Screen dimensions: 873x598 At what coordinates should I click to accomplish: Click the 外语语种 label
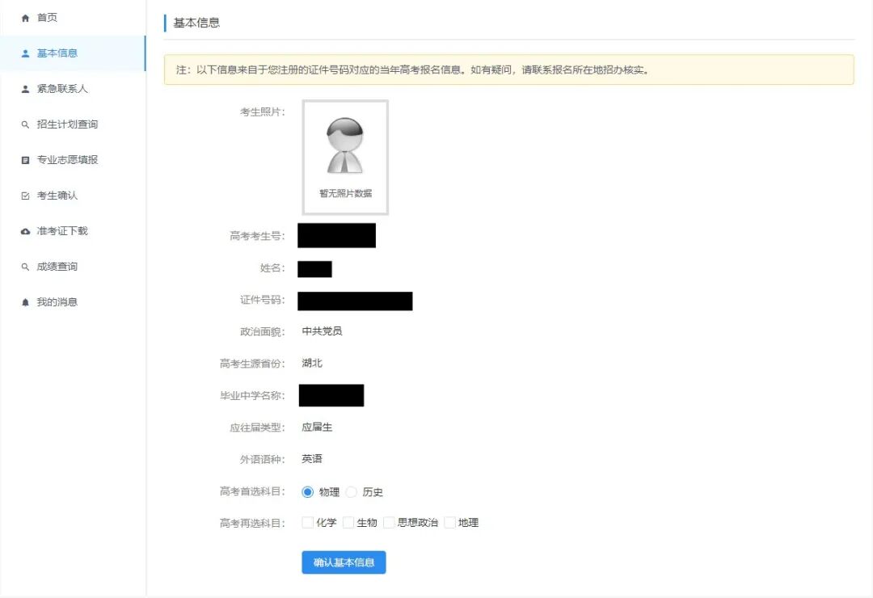(262, 460)
